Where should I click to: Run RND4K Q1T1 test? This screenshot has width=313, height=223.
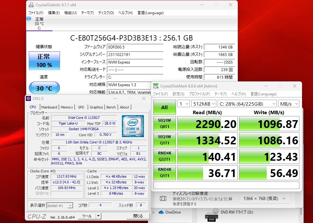click(x=164, y=173)
